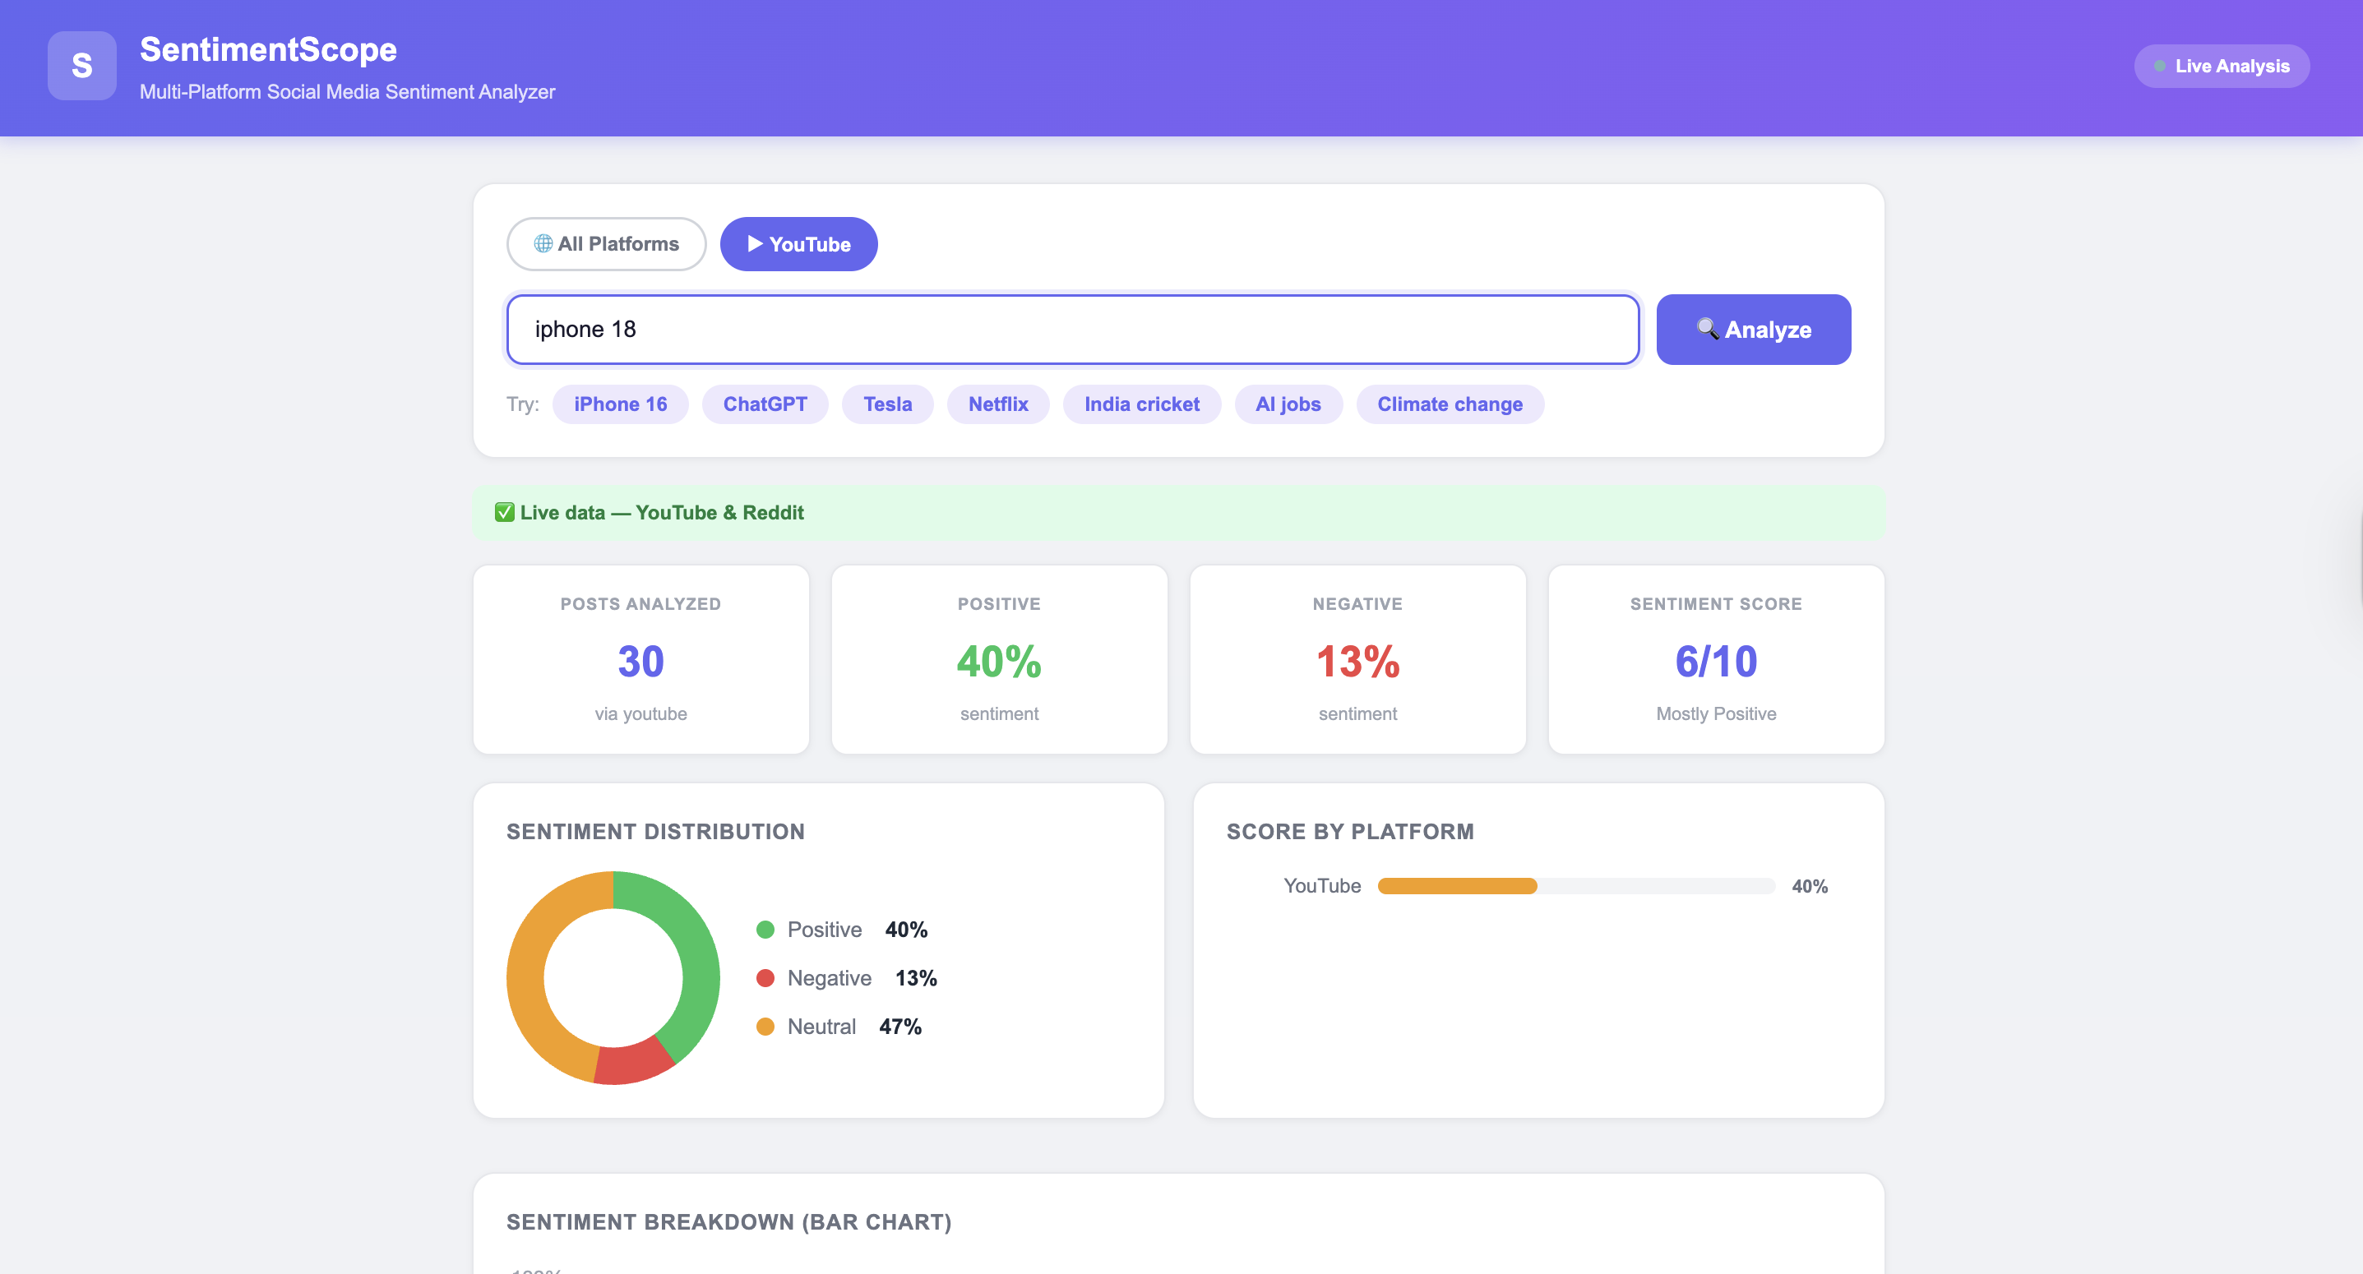Click the globe icon in All Platforms
This screenshot has width=2363, height=1274.
tap(543, 244)
